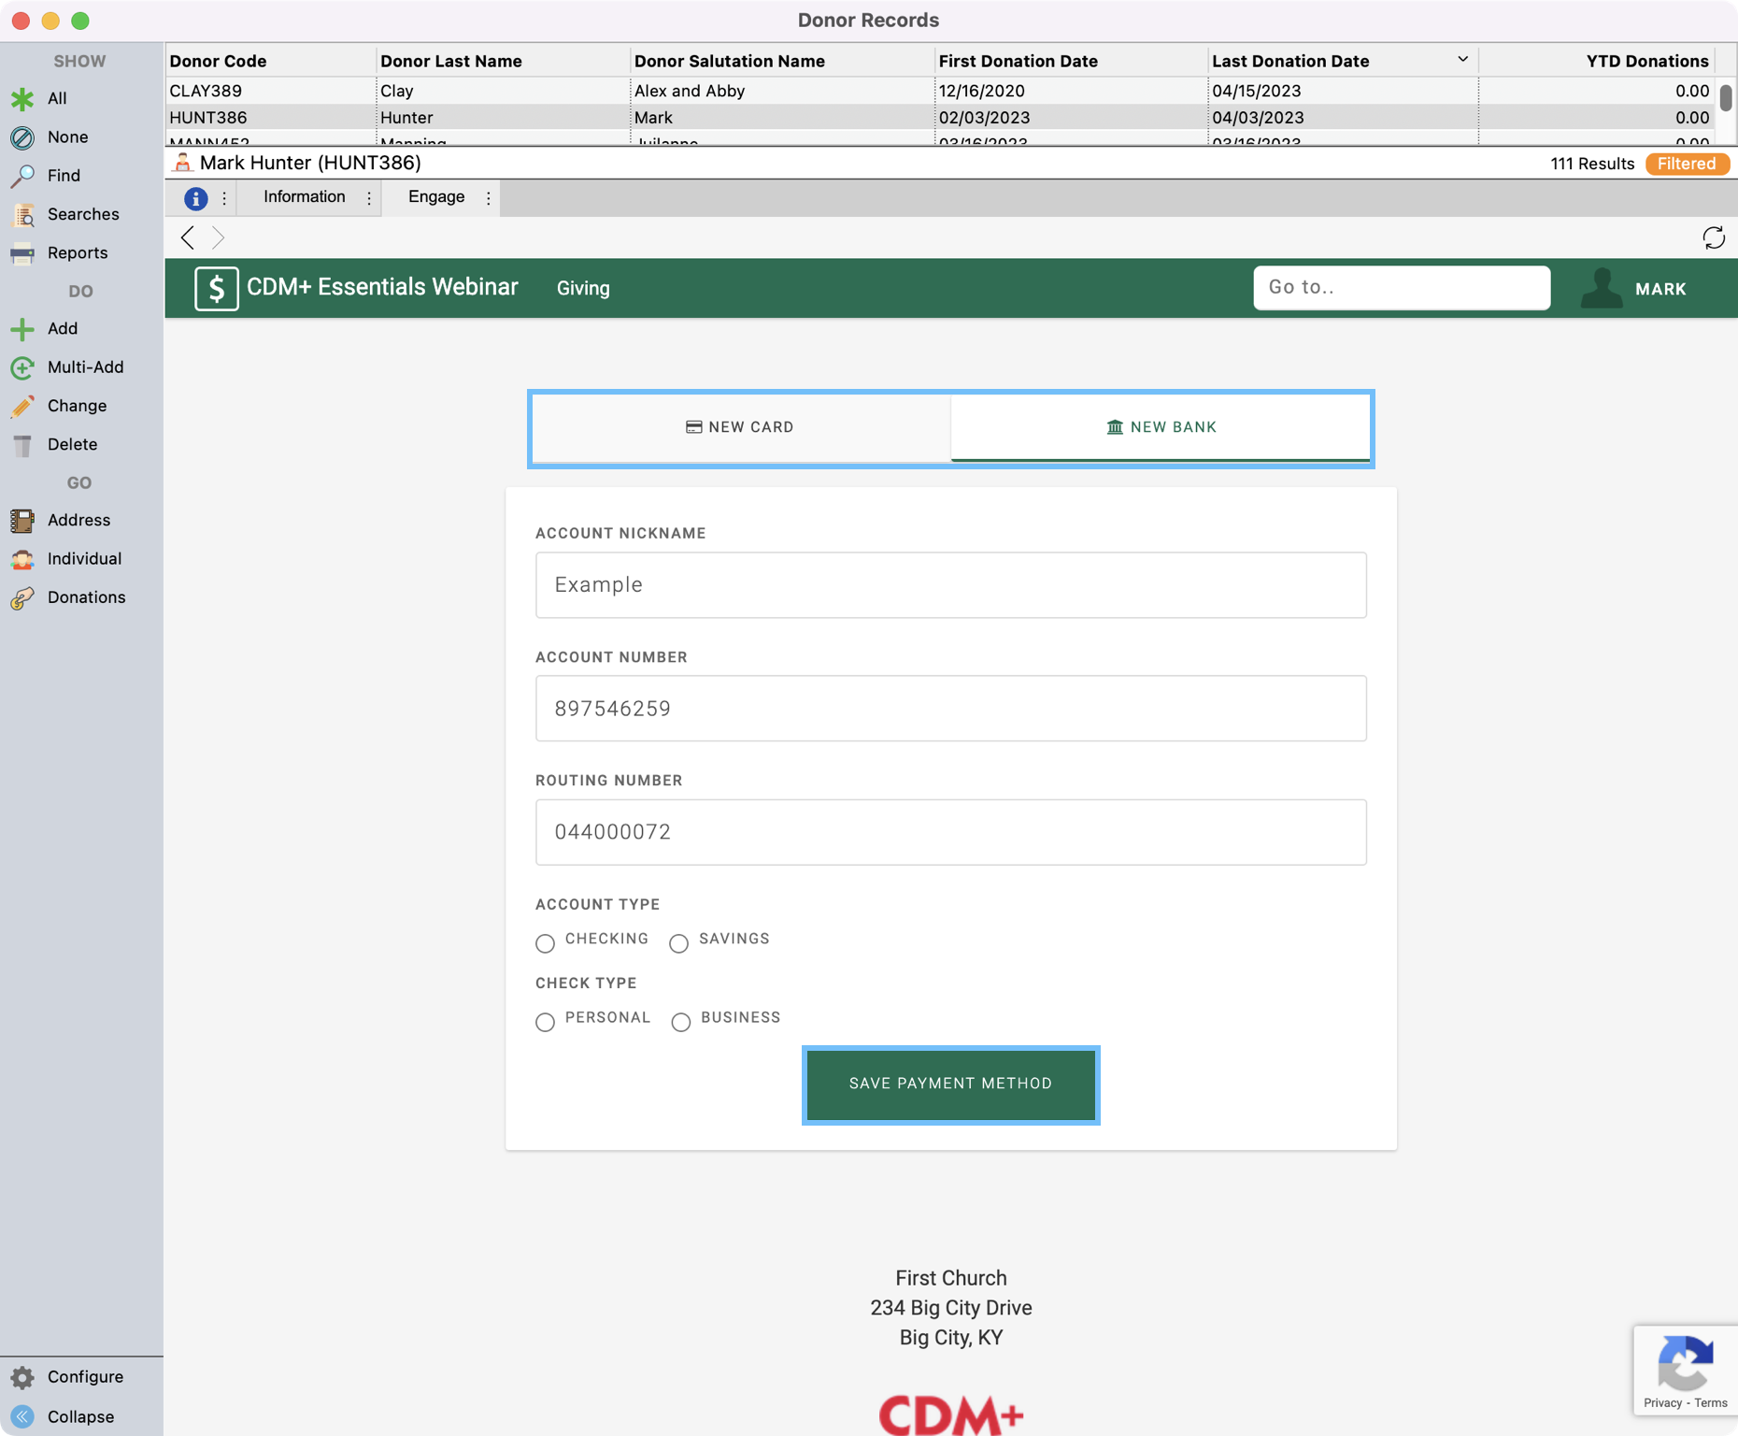Open the Engage tab options menu
Image resolution: width=1738 pixels, height=1436 pixels.
coord(488,198)
